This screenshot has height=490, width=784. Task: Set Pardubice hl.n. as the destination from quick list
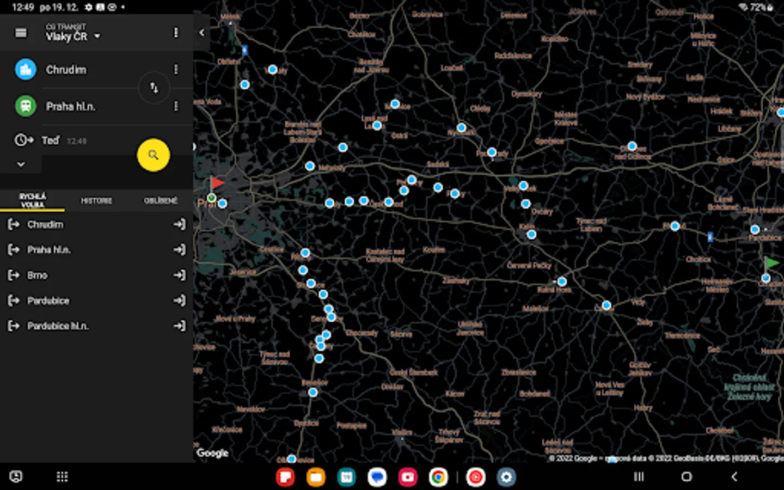[x=179, y=326]
